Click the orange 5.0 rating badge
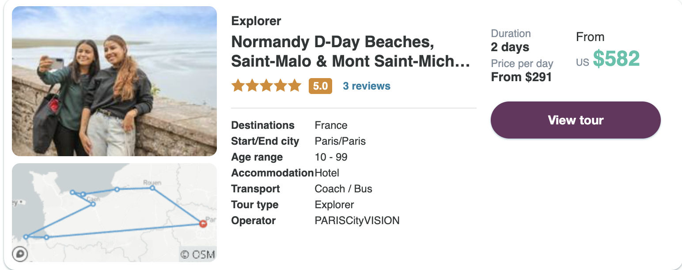This screenshot has width=682, height=270. [320, 86]
